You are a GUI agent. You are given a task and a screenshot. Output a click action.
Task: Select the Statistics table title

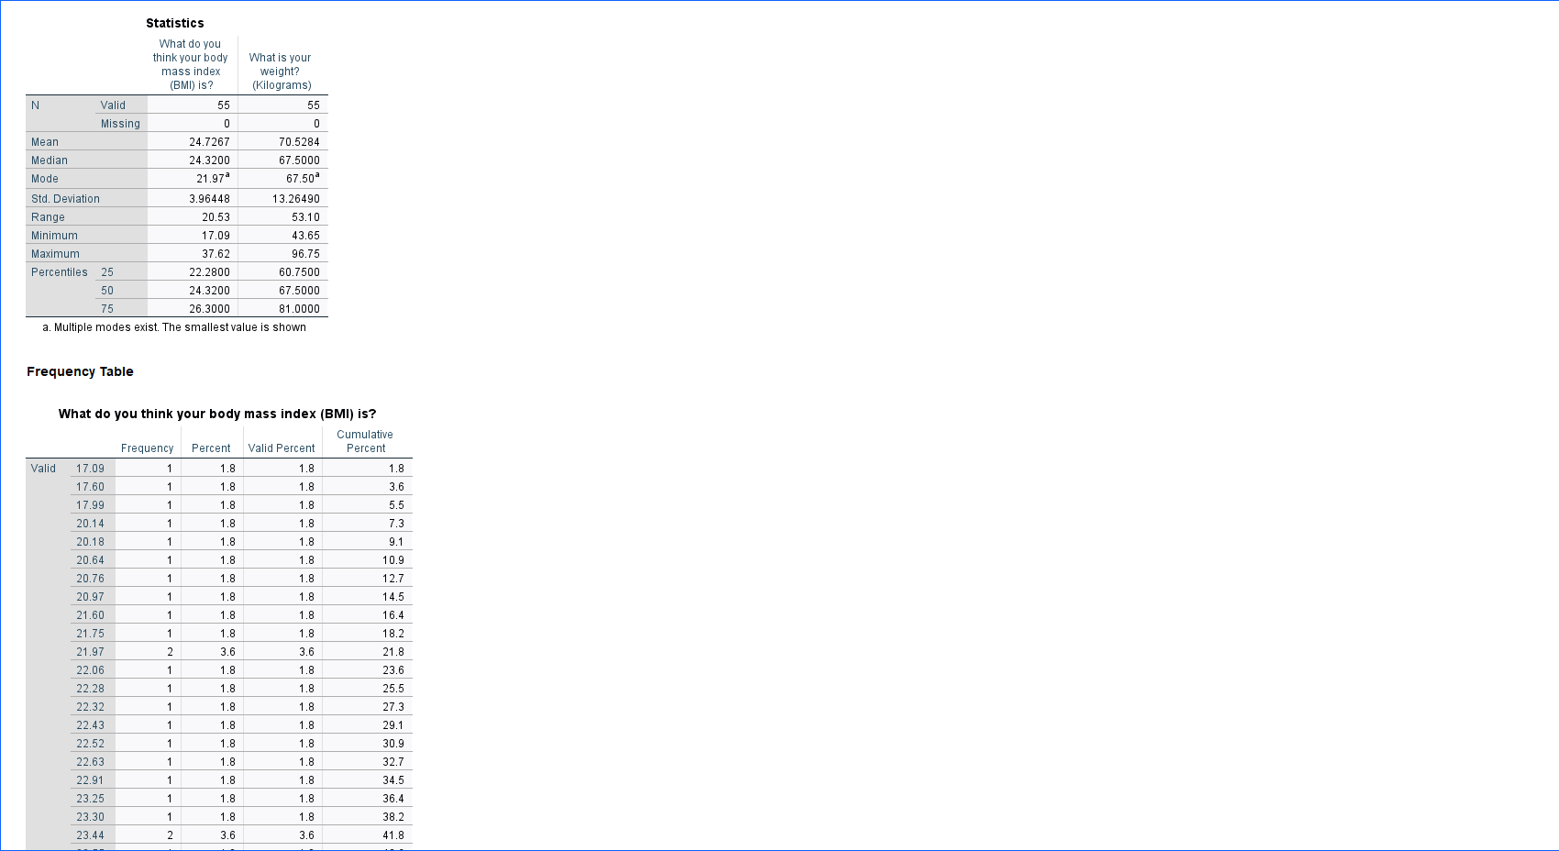[174, 23]
